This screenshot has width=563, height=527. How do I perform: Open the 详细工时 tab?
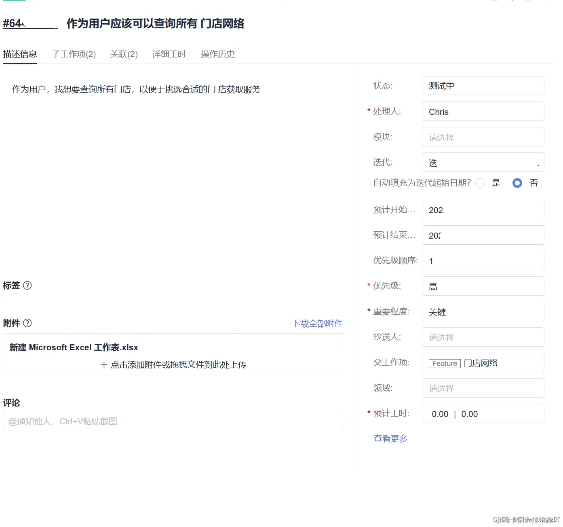pos(169,54)
